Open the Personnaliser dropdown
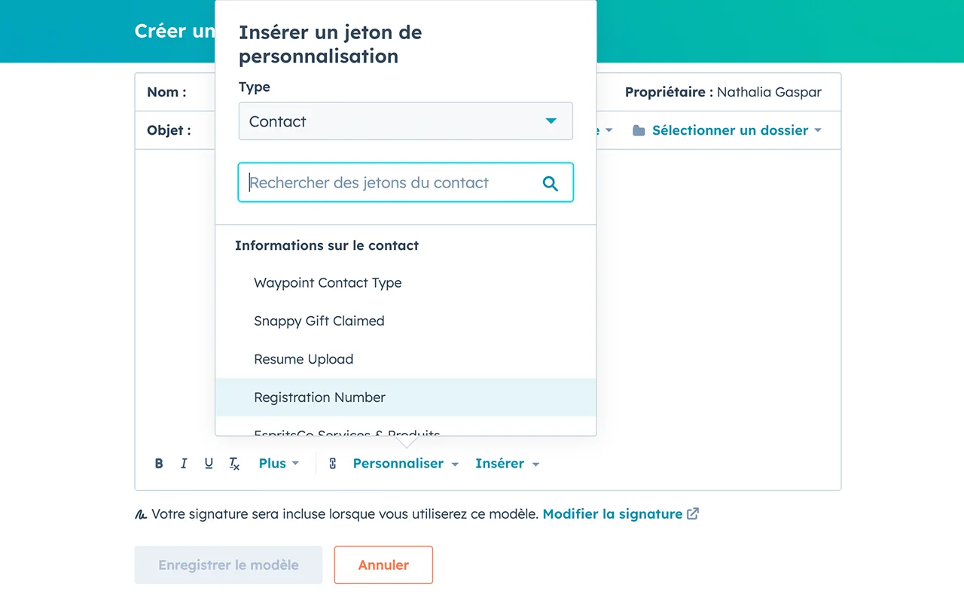Image resolution: width=964 pixels, height=612 pixels. click(405, 464)
